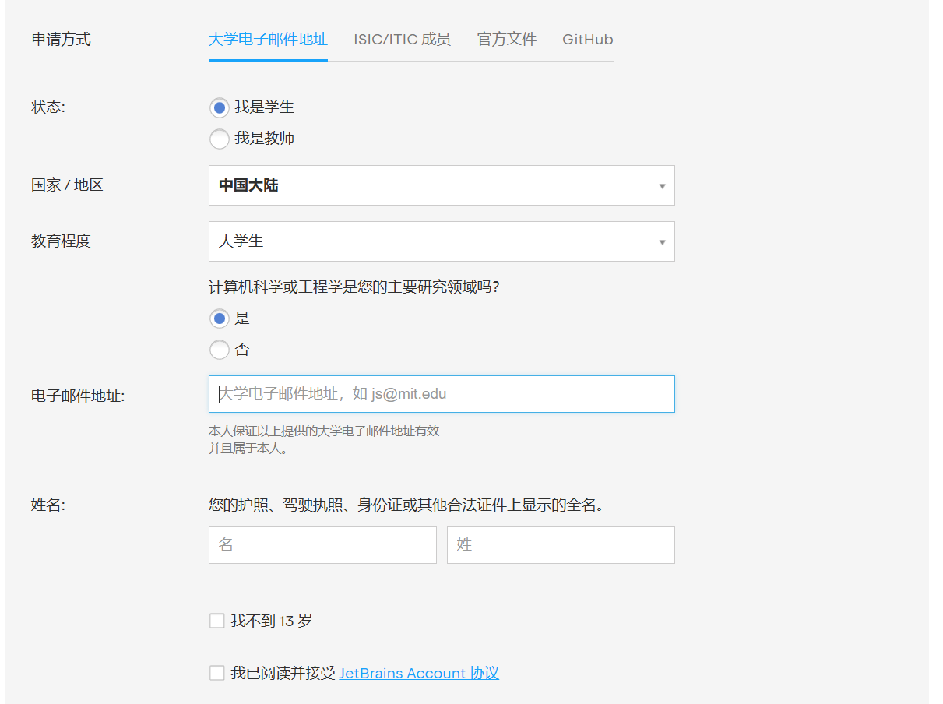Click the 教育程度 dropdown arrow icon
The height and width of the screenshot is (704, 943).
click(x=662, y=242)
